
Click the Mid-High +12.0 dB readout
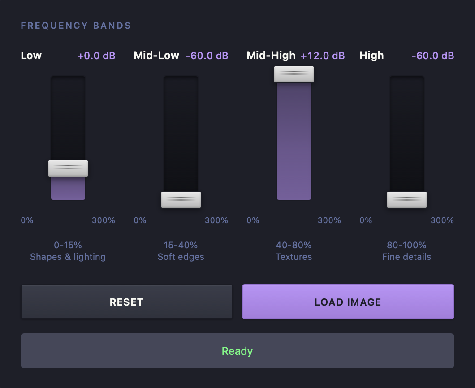pyautogui.click(x=323, y=56)
